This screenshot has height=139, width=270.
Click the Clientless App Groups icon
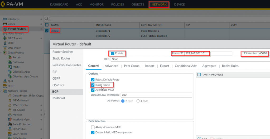tap(10, 76)
